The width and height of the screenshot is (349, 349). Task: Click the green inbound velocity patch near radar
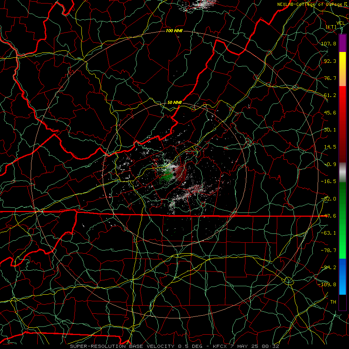(x=168, y=176)
